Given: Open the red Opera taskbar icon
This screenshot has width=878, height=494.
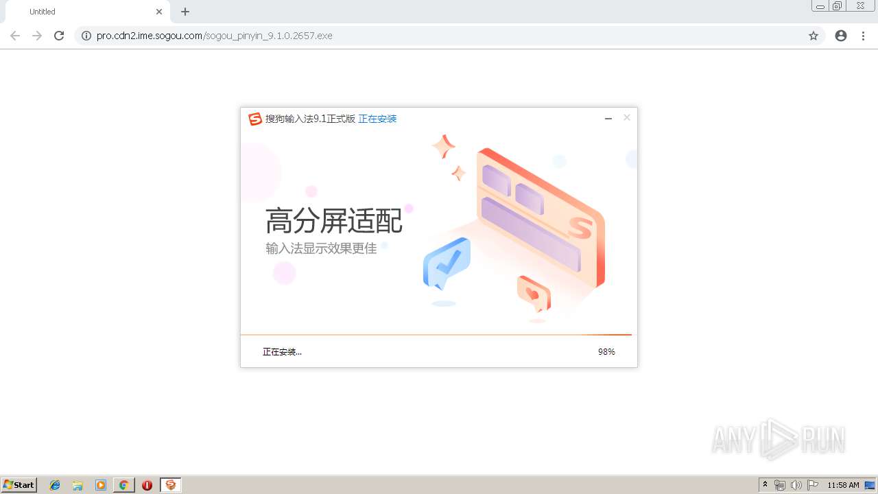Looking at the screenshot, I should pos(147,485).
